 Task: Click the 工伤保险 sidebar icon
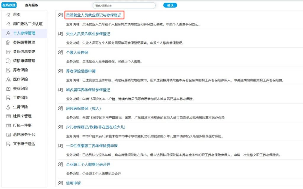(x=8, y=98)
